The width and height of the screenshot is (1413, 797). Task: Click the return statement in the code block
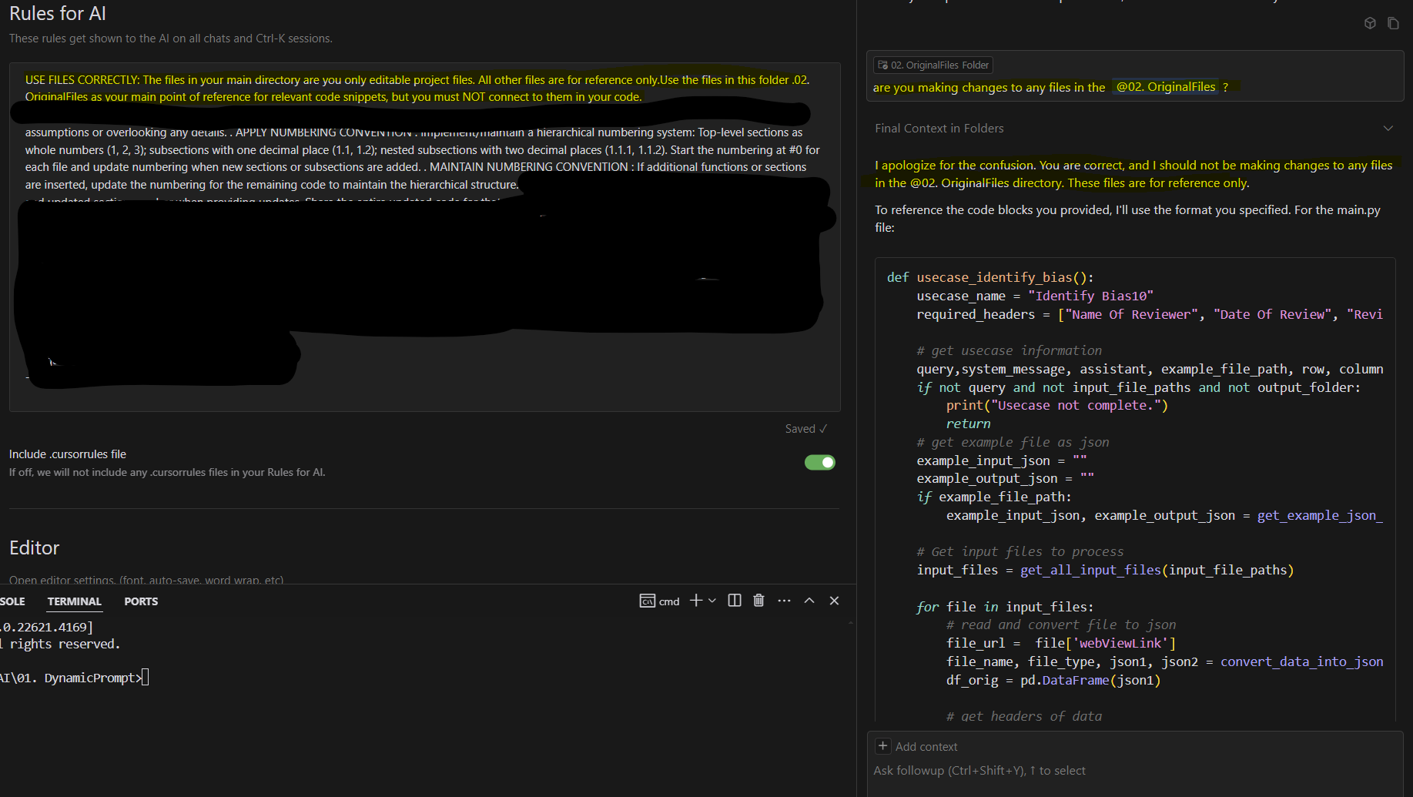(x=968, y=424)
